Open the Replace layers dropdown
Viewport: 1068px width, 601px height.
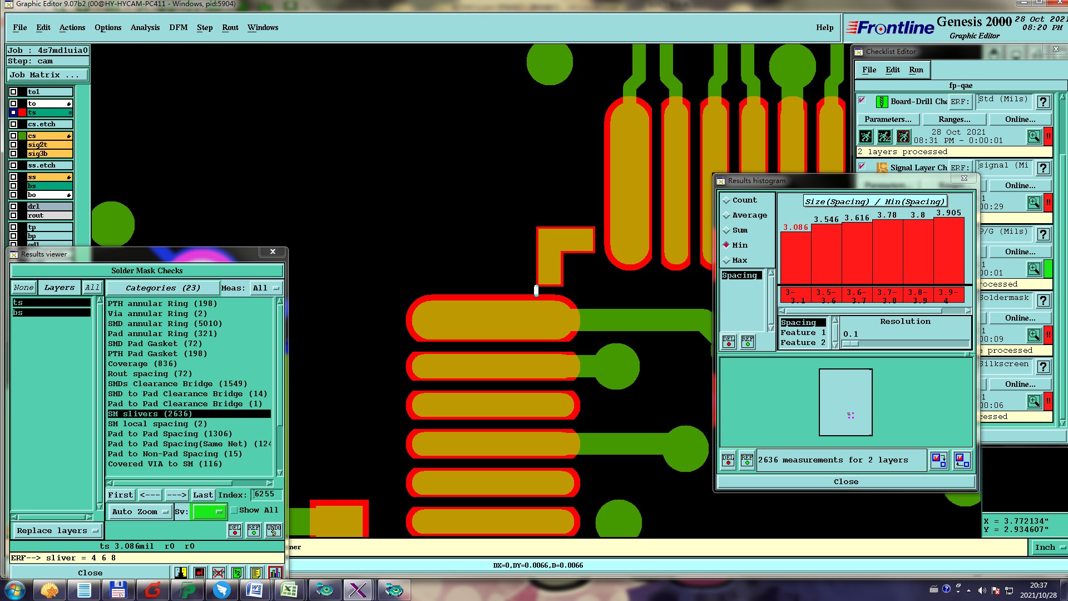tap(57, 531)
